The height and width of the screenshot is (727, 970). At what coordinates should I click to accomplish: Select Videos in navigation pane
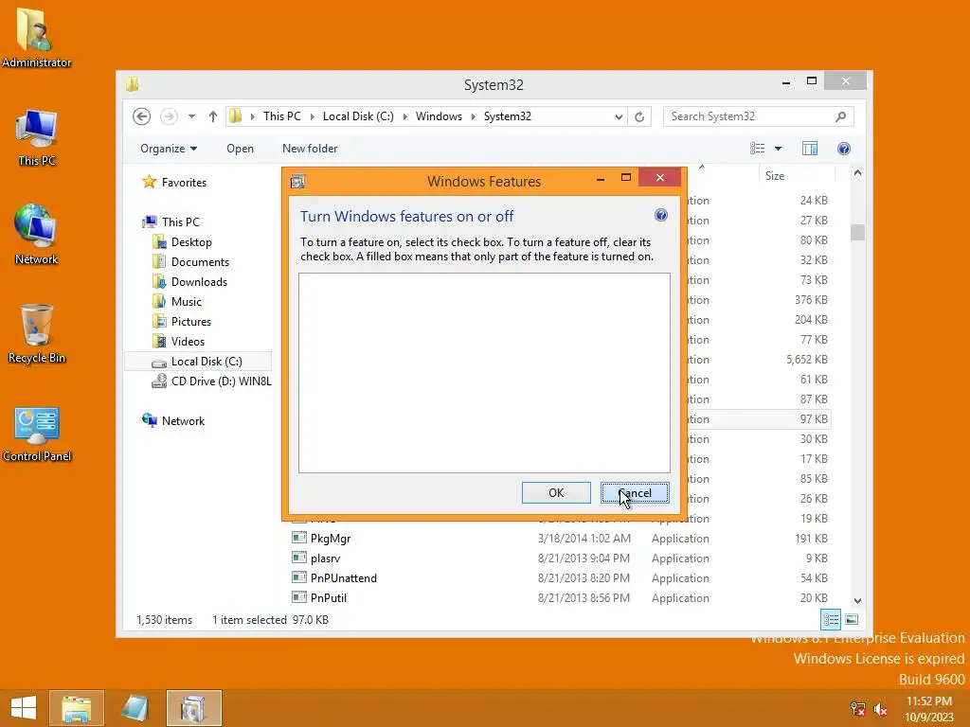coord(188,341)
